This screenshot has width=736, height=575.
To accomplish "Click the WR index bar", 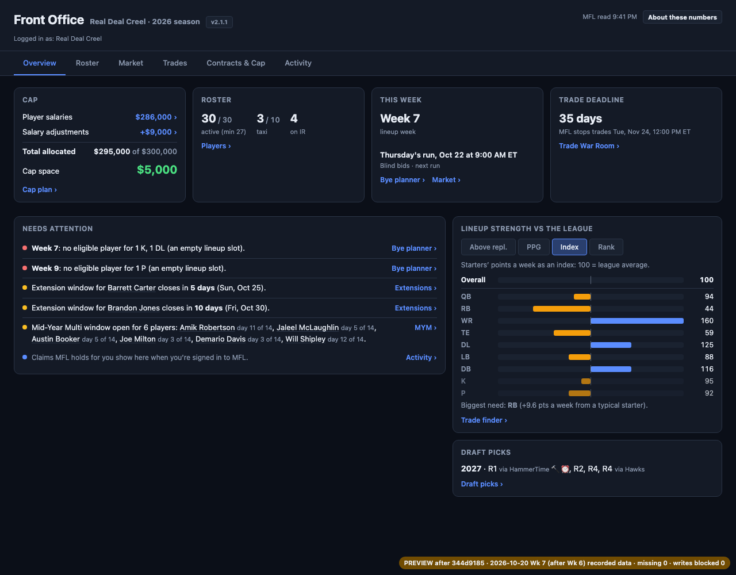I will (x=637, y=321).
